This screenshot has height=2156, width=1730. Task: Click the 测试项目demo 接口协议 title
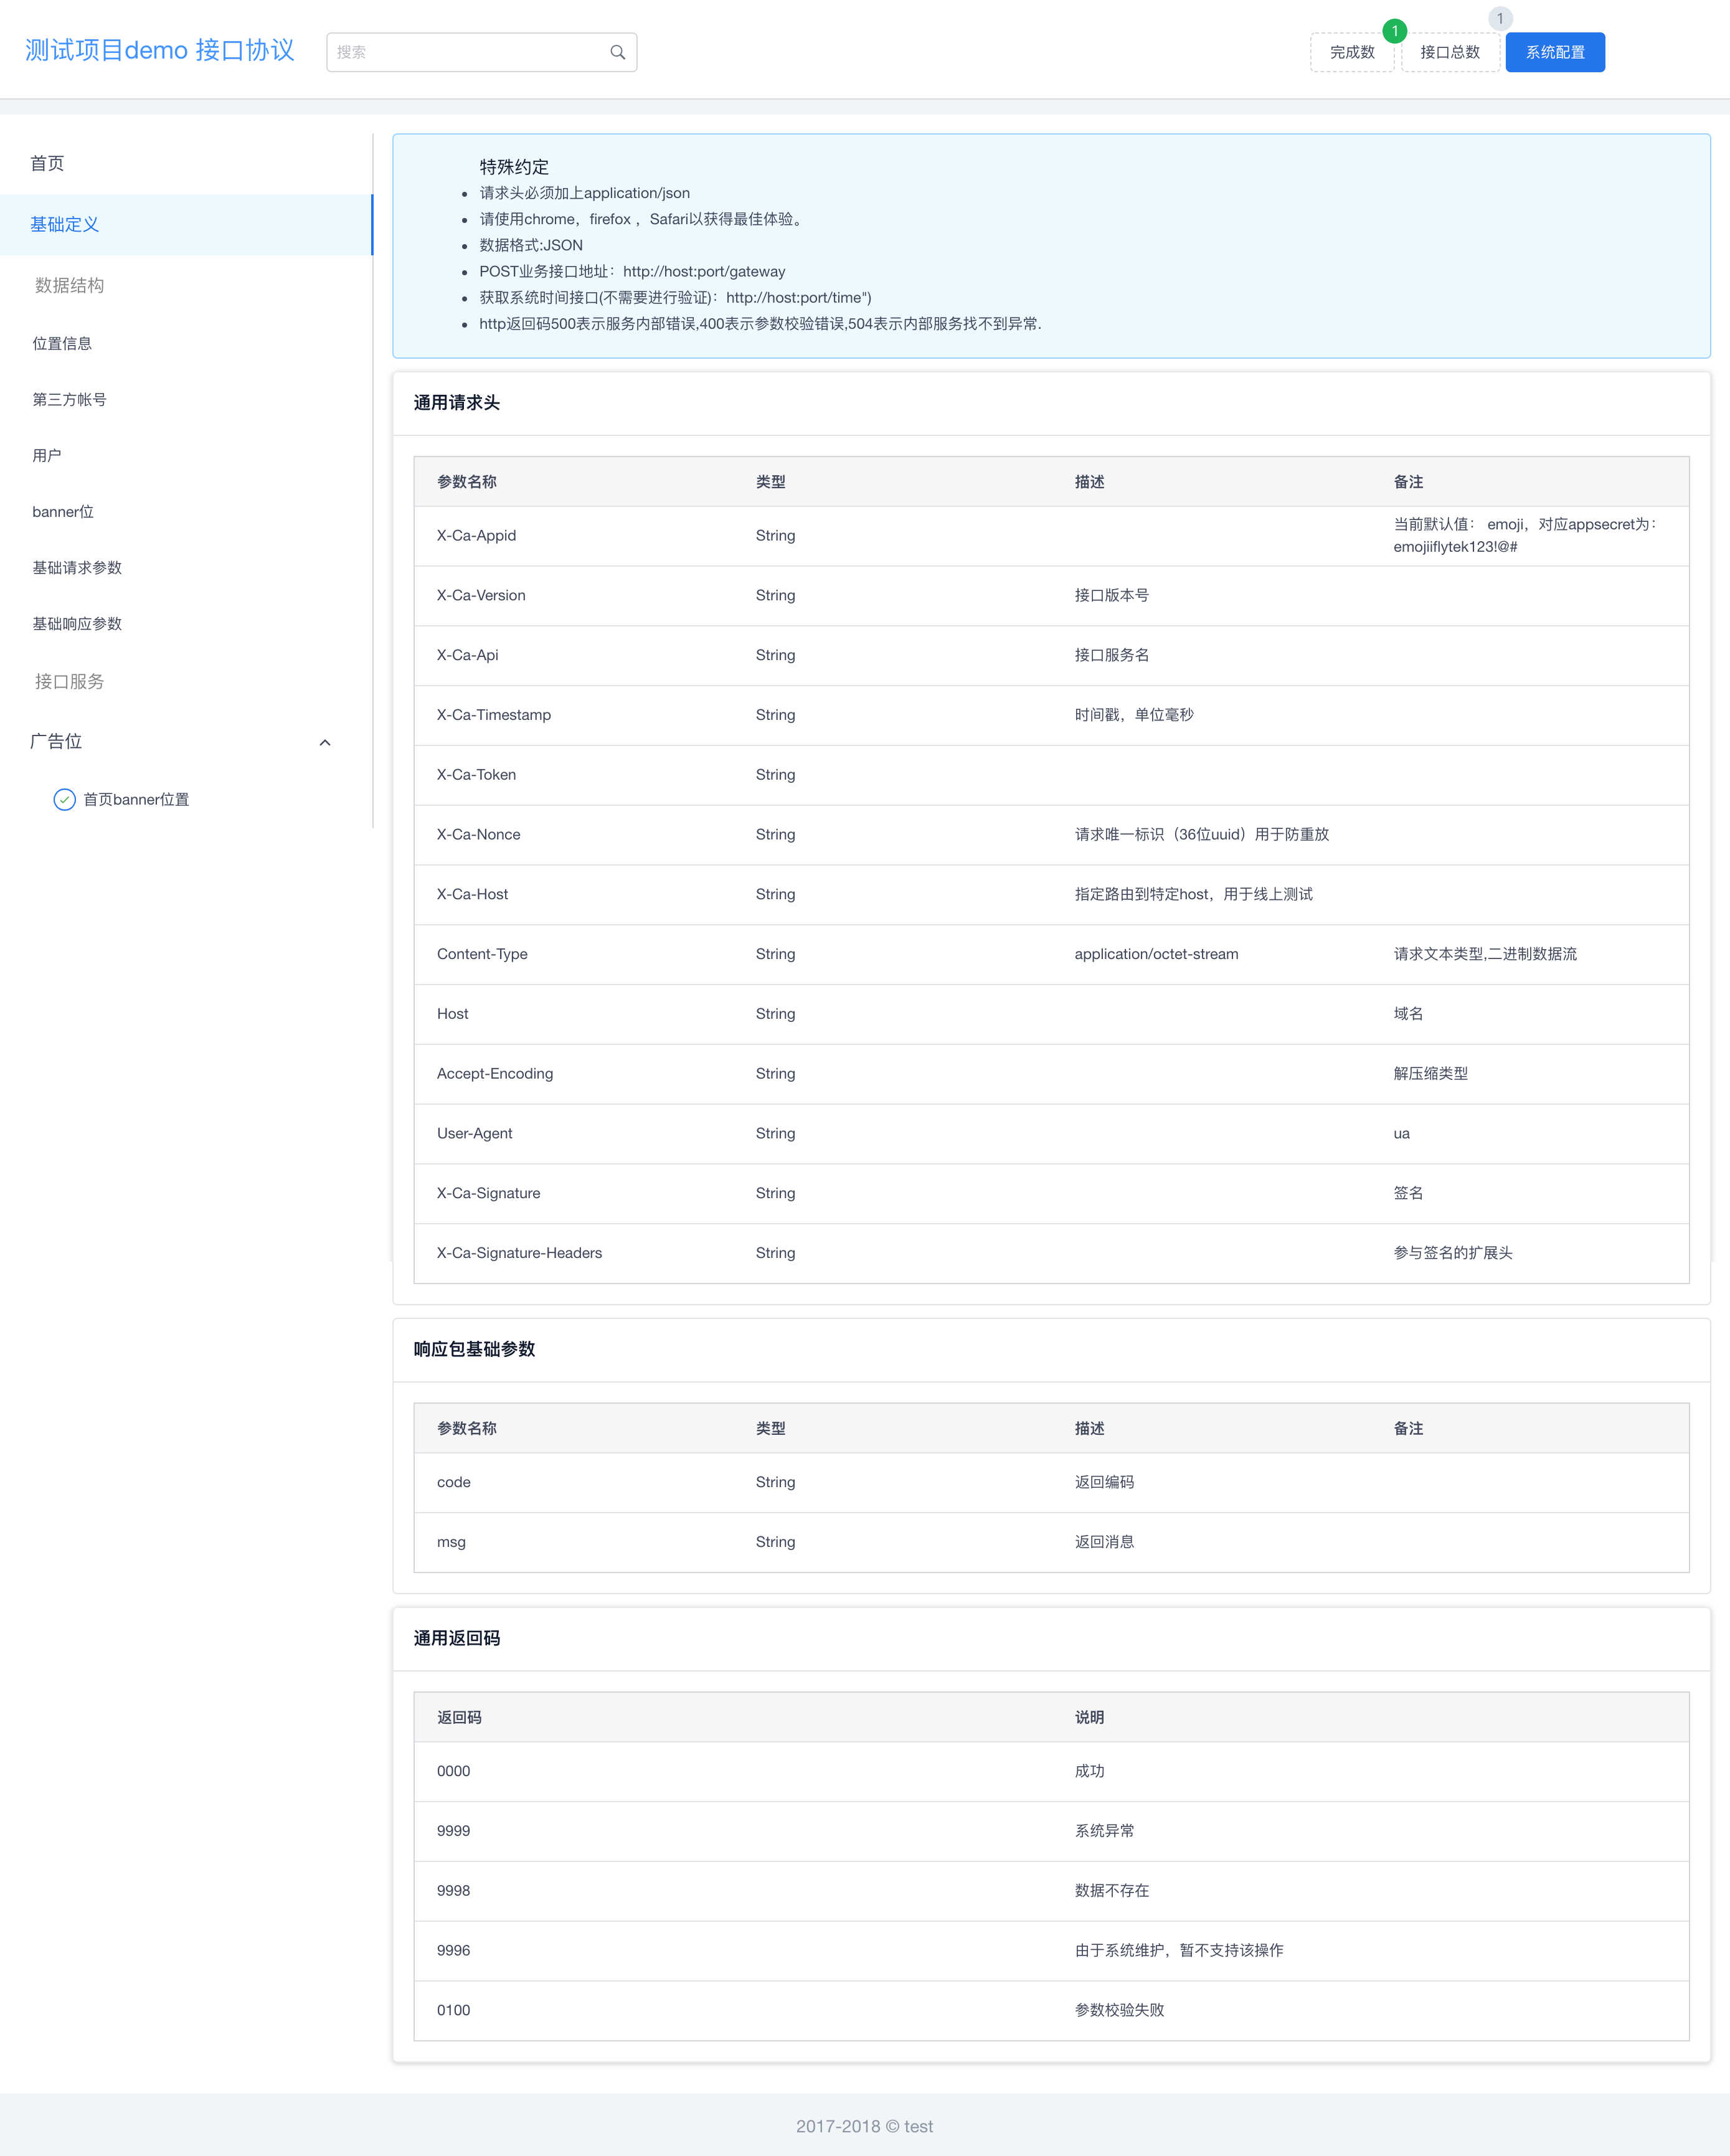(160, 50)
